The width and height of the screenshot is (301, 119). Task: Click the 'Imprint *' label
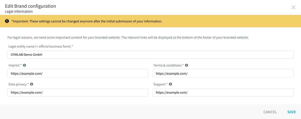[15, 65]
